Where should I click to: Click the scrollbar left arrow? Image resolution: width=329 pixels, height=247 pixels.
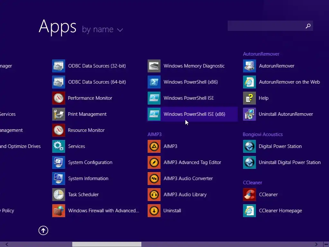click(7, 244)
